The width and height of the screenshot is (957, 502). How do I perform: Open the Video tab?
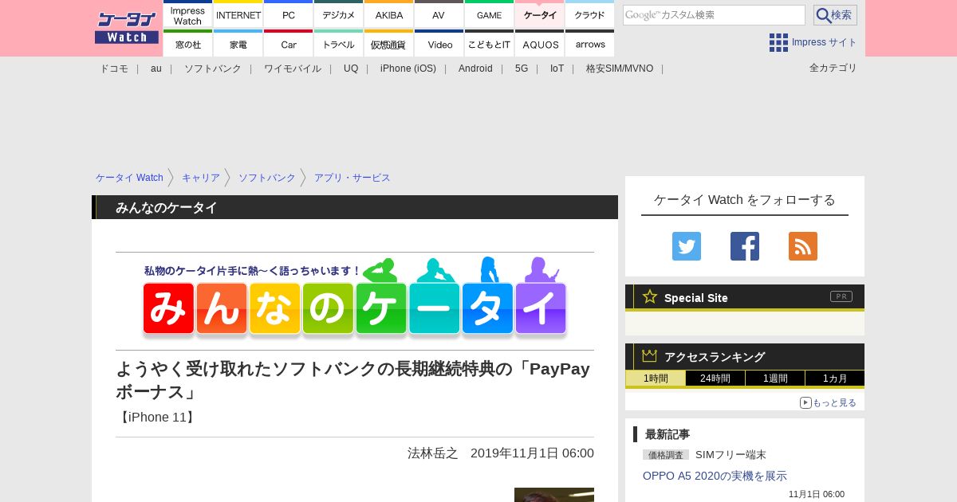(x=439, y=43)
